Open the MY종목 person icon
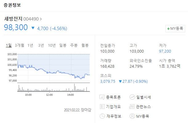The width and height of the screenshot is (188, 123). [x=132, y=116]
